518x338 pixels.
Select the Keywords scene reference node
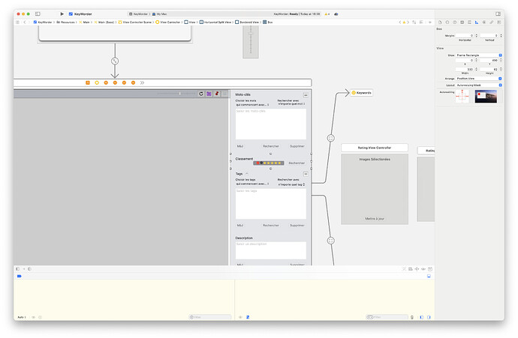(x=360, y=93)
